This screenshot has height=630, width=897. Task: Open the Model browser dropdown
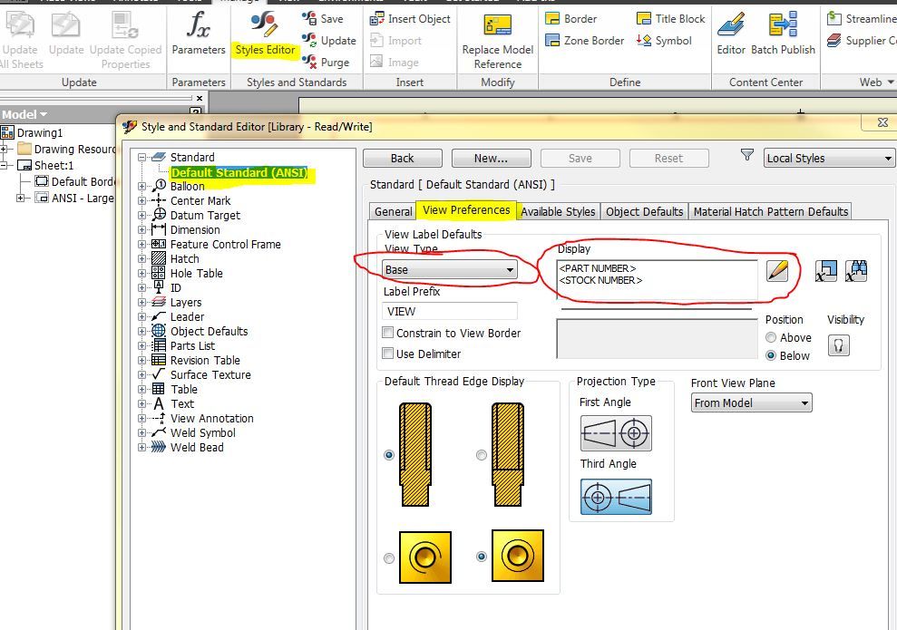[x=44, y=114]
